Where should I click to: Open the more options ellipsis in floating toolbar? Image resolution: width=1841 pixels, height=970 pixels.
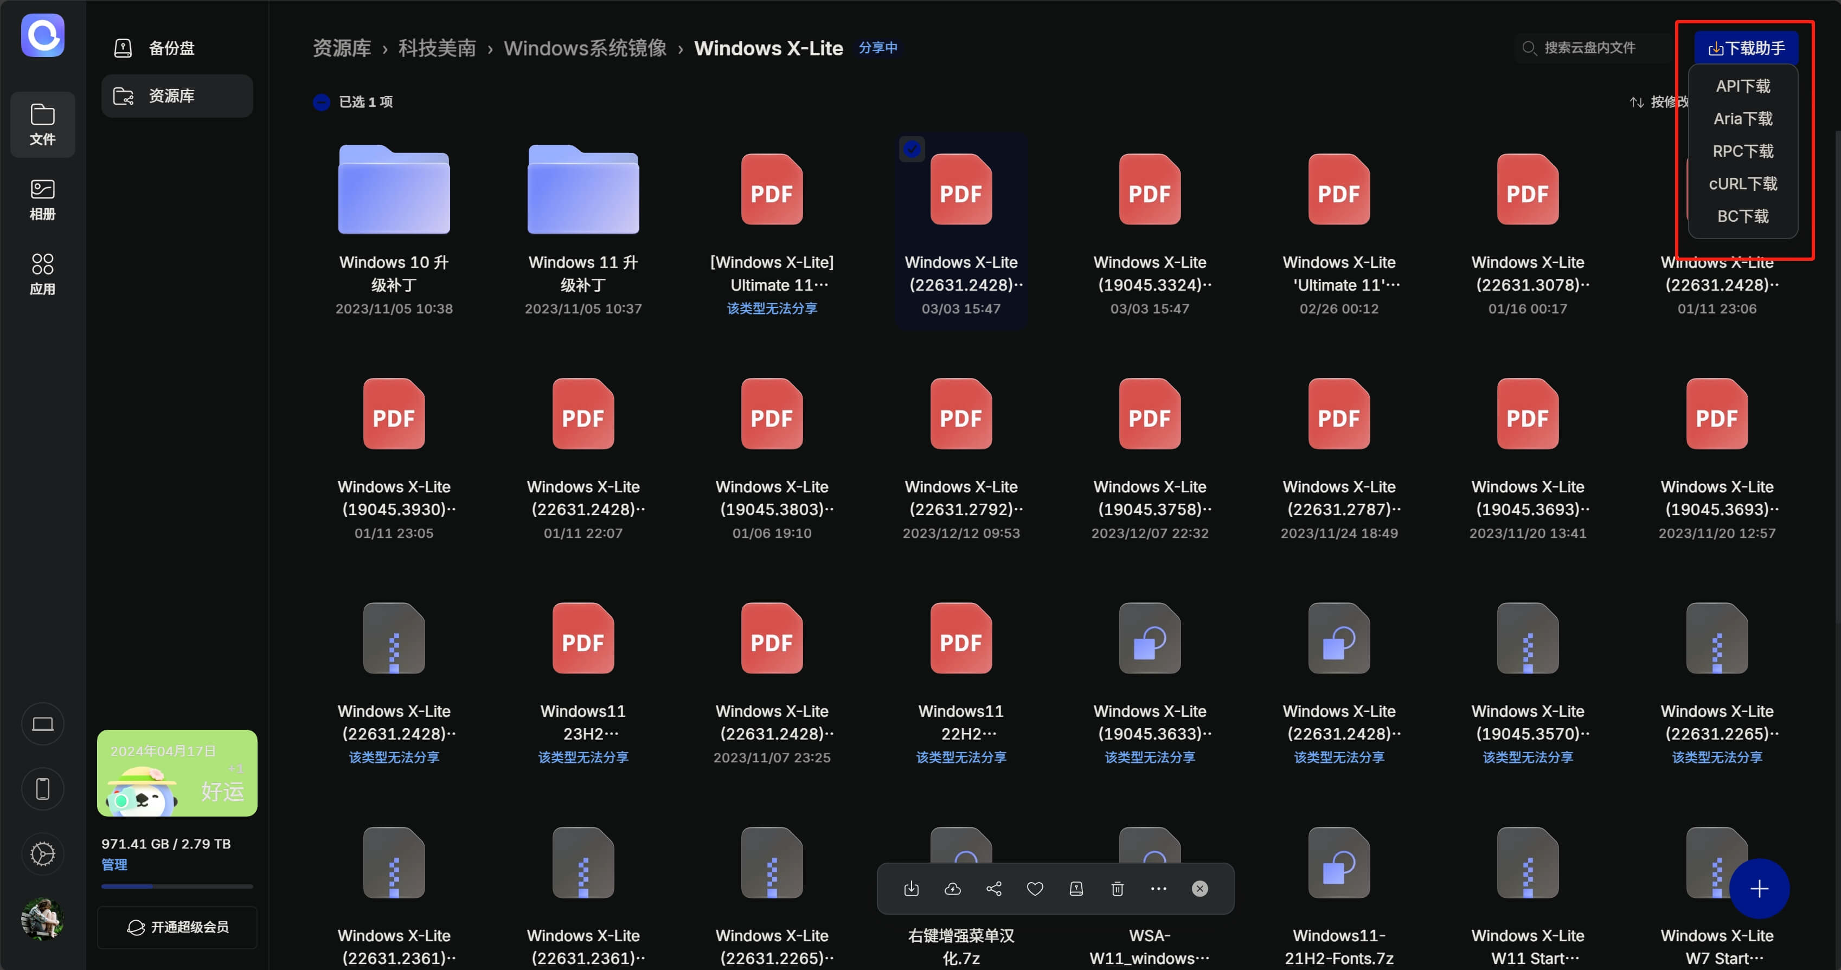coord(1158,889)
